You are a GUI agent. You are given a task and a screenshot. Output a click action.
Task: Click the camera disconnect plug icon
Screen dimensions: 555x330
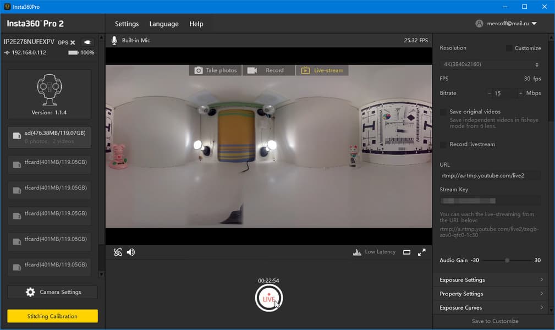(87, 42)
